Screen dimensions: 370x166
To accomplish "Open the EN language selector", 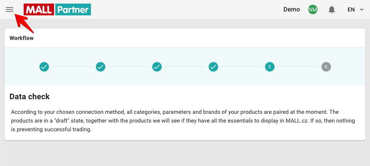I will [355, 9].
